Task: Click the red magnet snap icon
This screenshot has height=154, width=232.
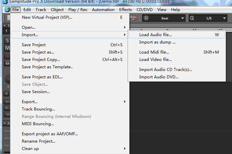Action: coord(133,18)
